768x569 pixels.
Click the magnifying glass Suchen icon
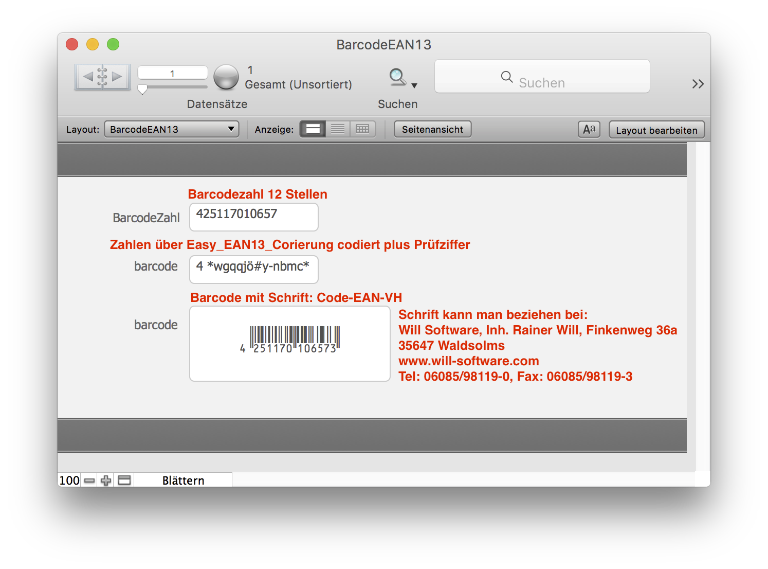point(397,77)
